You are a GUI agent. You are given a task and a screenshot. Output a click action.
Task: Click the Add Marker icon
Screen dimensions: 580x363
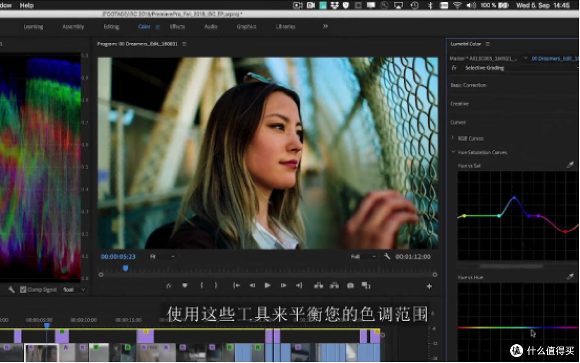[185, 285]
